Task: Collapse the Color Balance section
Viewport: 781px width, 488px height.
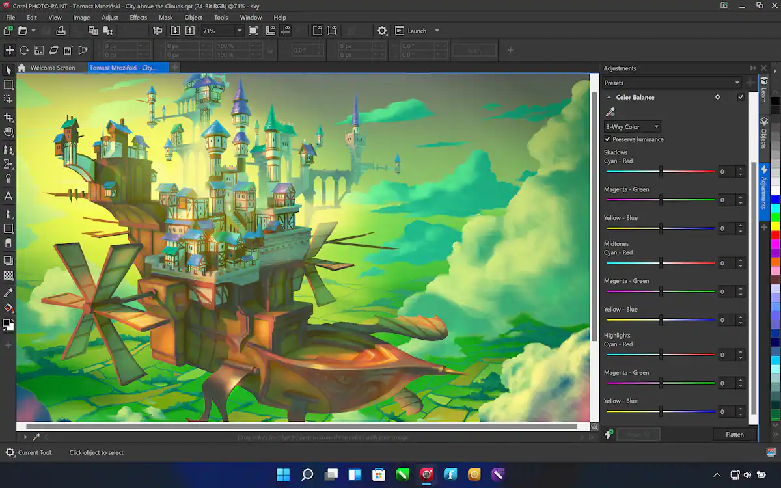Action: pos(609,97)
